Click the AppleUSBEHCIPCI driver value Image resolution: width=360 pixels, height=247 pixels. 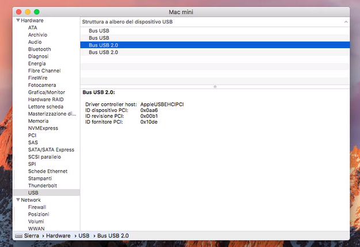pos(162,105)
